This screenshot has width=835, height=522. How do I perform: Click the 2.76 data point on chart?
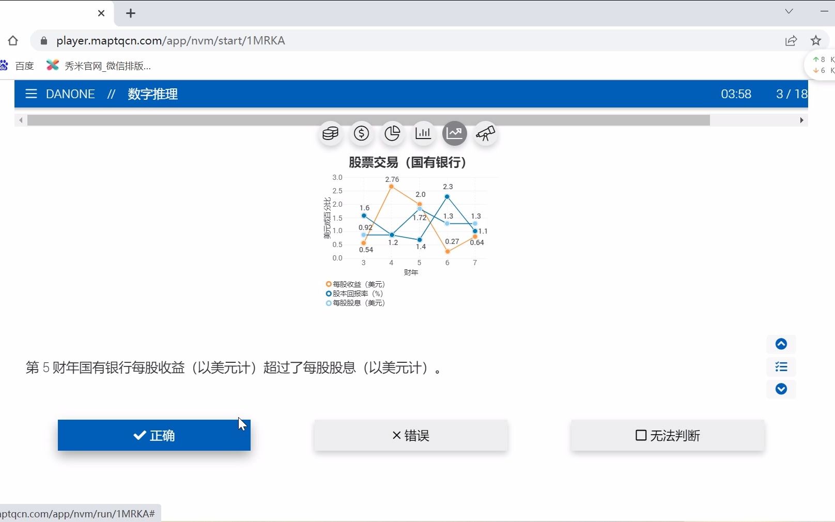[391, 187]
